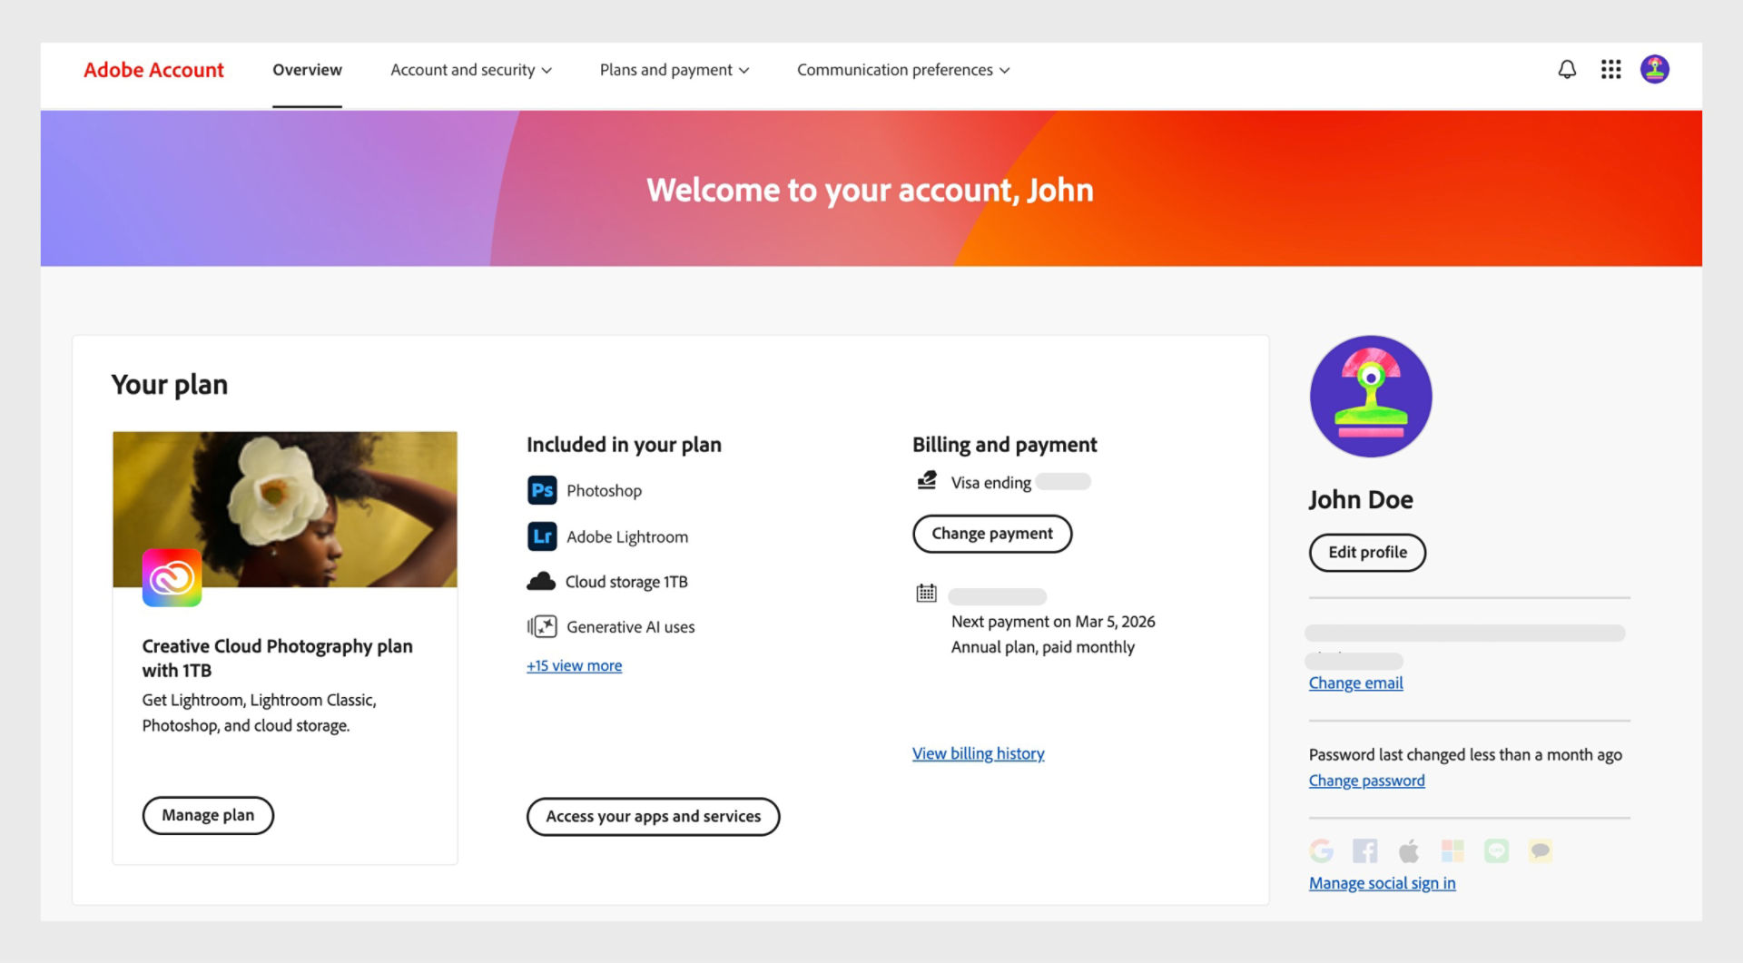Viewport: 1743px width, 963px height.
Task: Open Communication preferences dropdown
Action: (903, 70)
